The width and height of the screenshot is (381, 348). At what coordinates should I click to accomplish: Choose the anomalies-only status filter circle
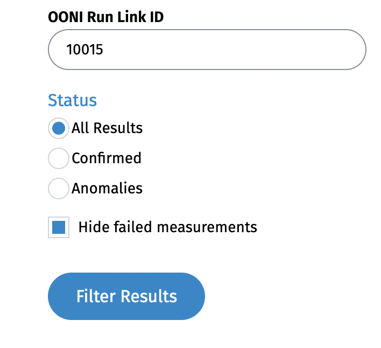click(59, 189)
